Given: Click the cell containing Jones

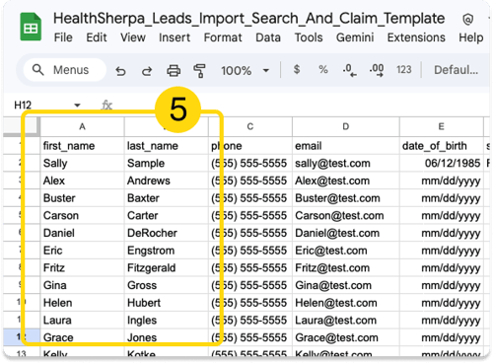Looking at the screenshot, I should [167, 337].
